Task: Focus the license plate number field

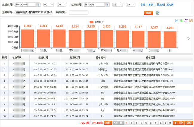Action: [79, 13]
